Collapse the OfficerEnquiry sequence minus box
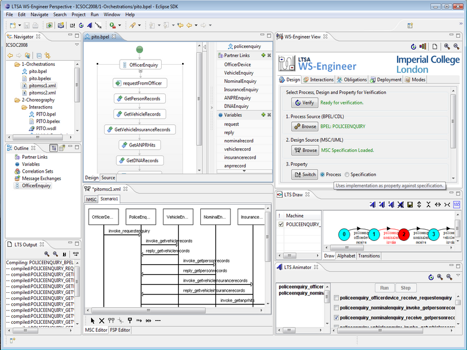The image size is (467, 350). point(141,71)
